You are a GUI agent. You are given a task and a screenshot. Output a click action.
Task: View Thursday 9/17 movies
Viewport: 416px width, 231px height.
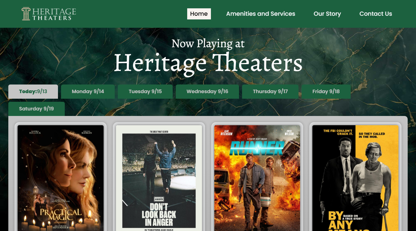[270, 92]
